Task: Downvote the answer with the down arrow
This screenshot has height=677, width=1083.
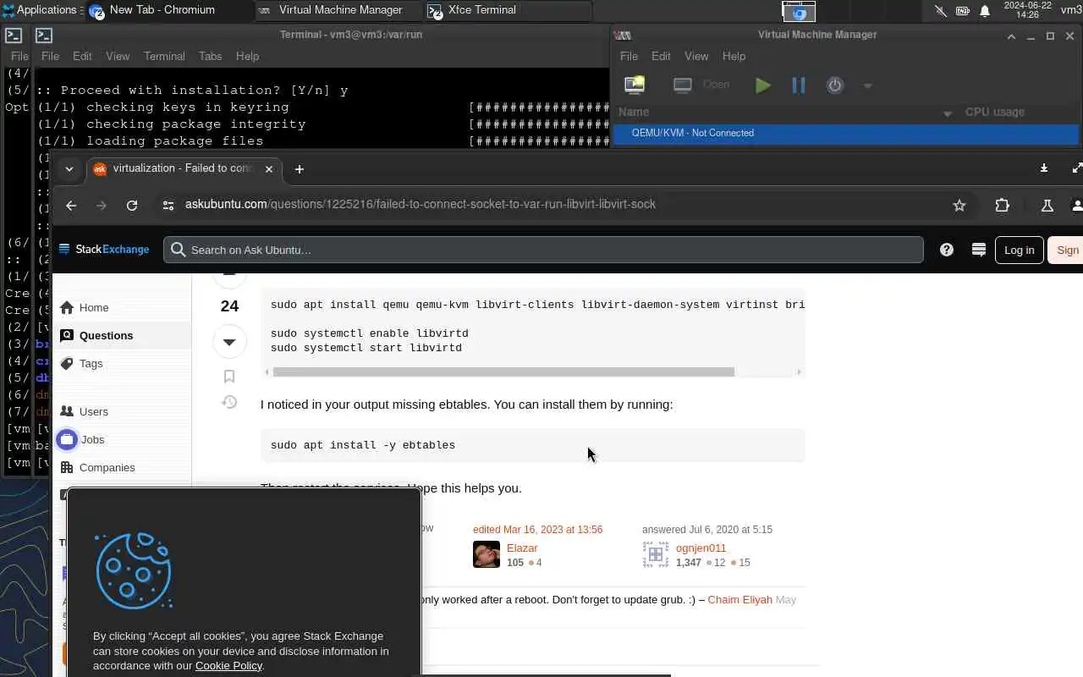Action: coord(229,342)
